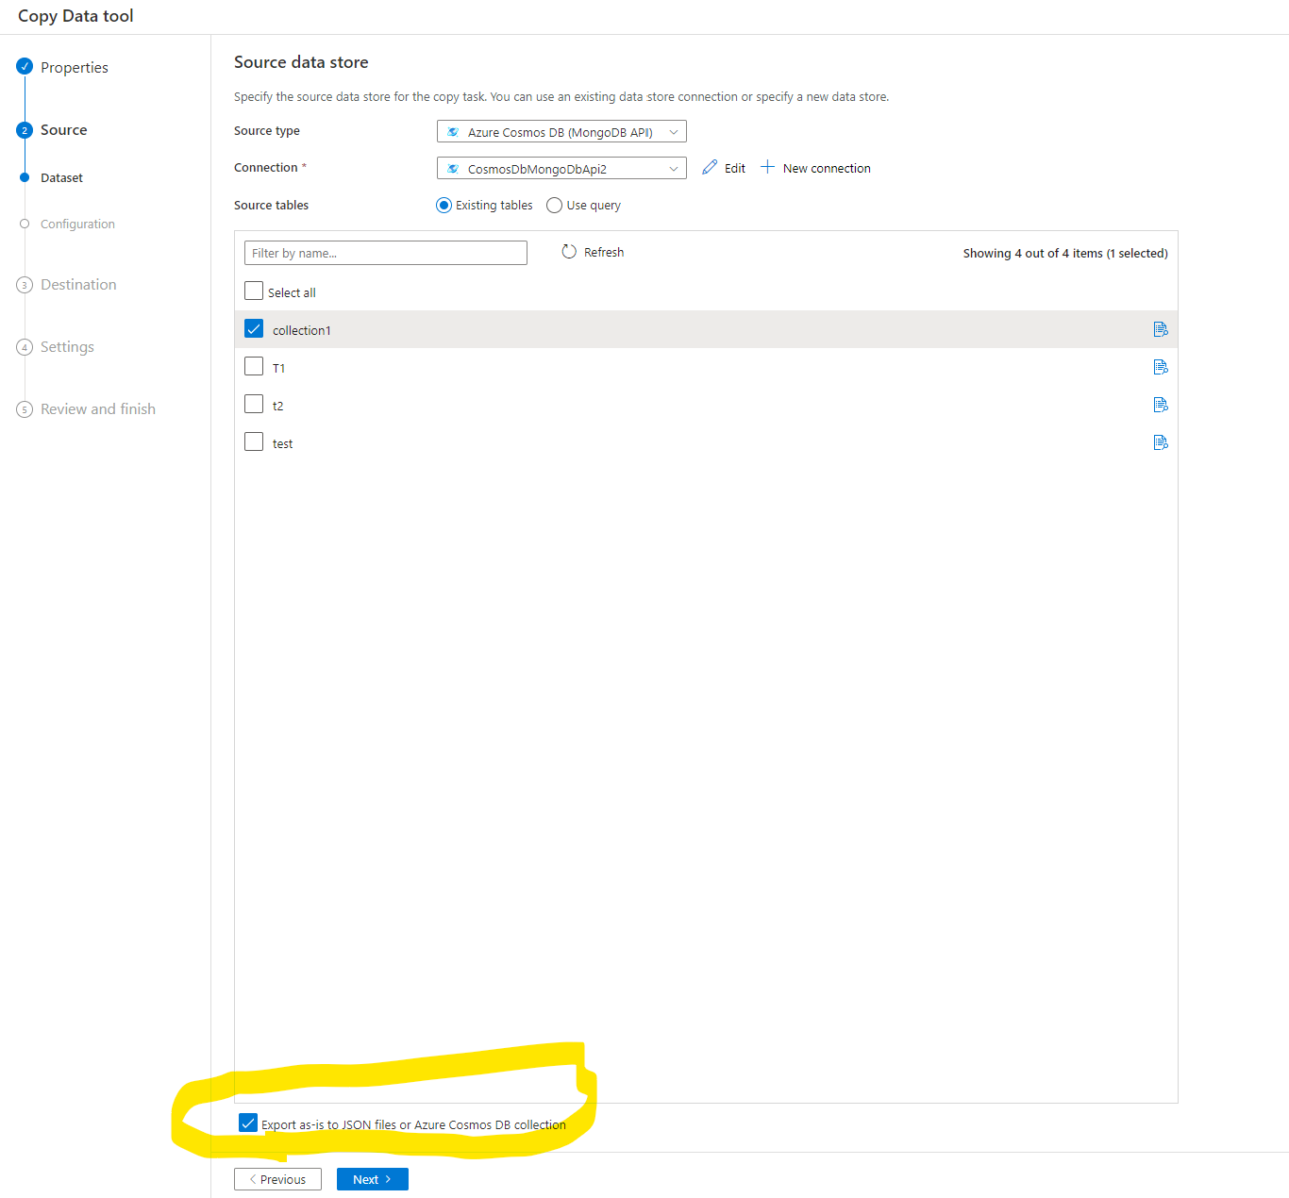Click the Destination step number 3 icon
Screen dimensions: 1289x1198
pos(25,285)
